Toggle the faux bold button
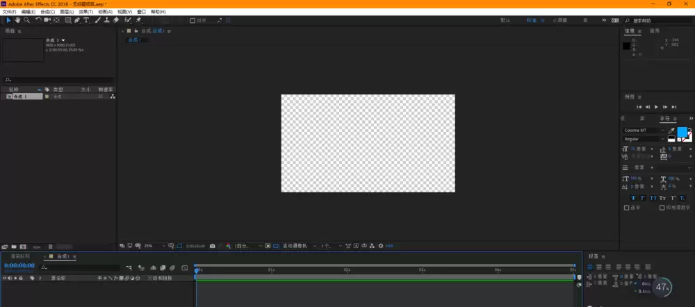 (633, 198)
